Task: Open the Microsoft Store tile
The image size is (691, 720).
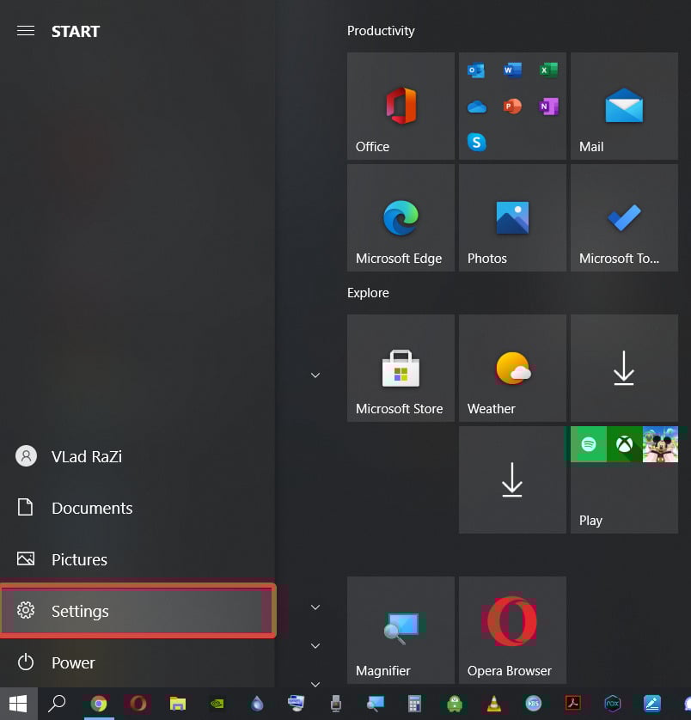Action: [401, 369]
